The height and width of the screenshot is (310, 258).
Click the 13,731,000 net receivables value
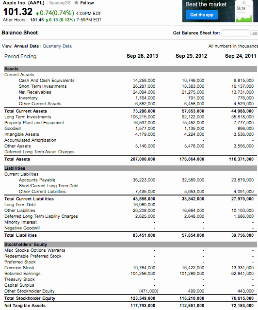pos(242,92)
